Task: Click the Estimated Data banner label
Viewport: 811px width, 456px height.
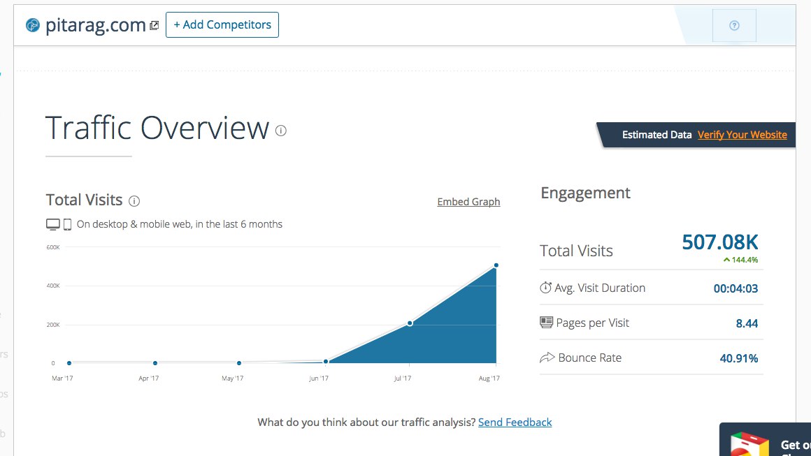Action: click(656, 135)
